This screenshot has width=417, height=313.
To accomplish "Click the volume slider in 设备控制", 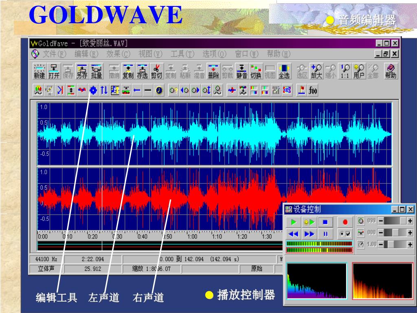I will click(395, 220).
